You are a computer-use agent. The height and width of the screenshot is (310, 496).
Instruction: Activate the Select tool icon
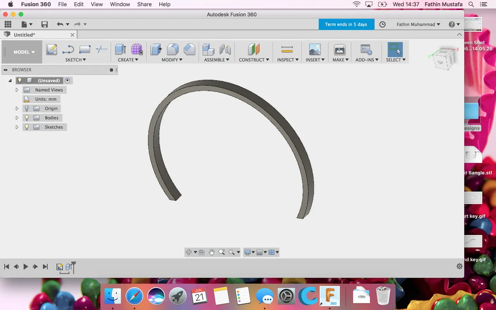click(395, 49)
